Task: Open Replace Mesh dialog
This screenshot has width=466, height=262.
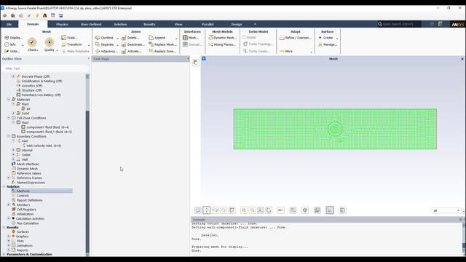Action: click(x=162, y=44)
